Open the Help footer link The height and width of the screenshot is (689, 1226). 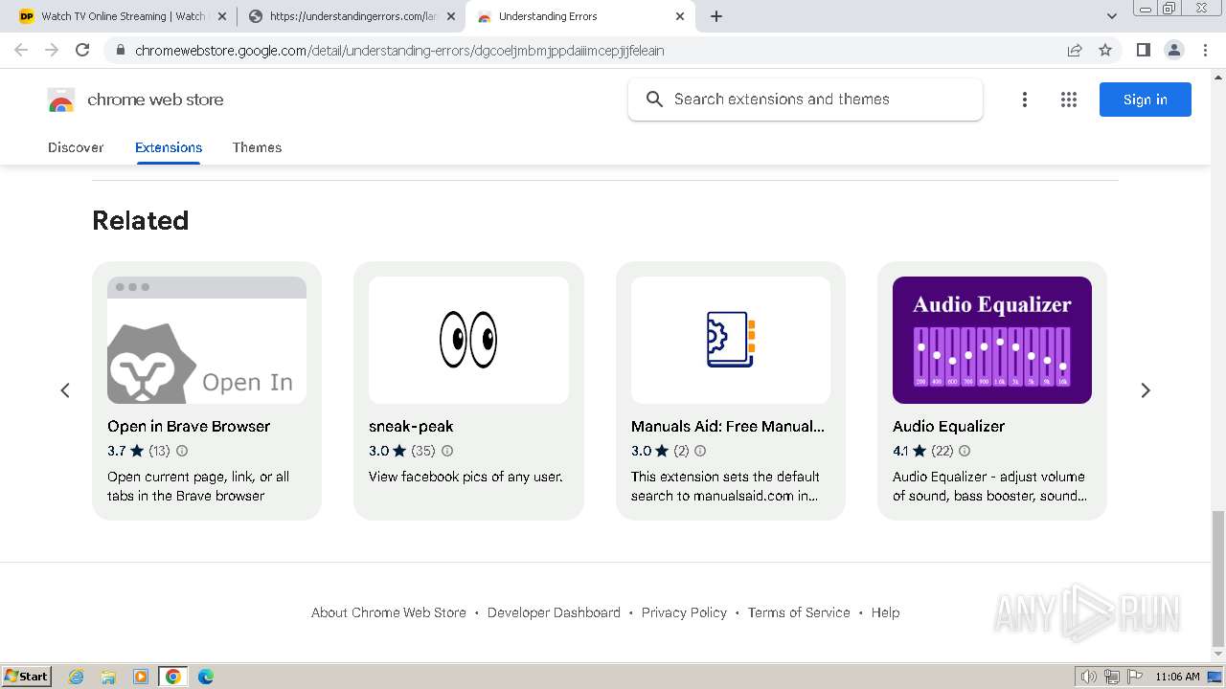[885, 612]
